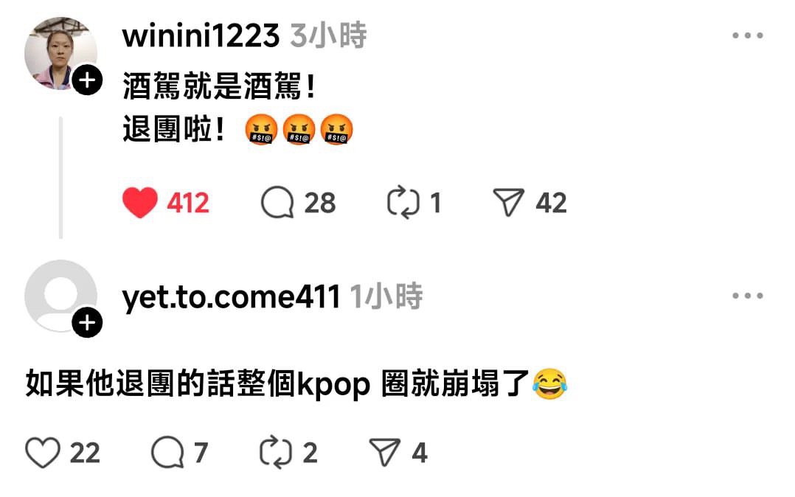Repost winini1223's drunk driving post

[x=403, y=203]
